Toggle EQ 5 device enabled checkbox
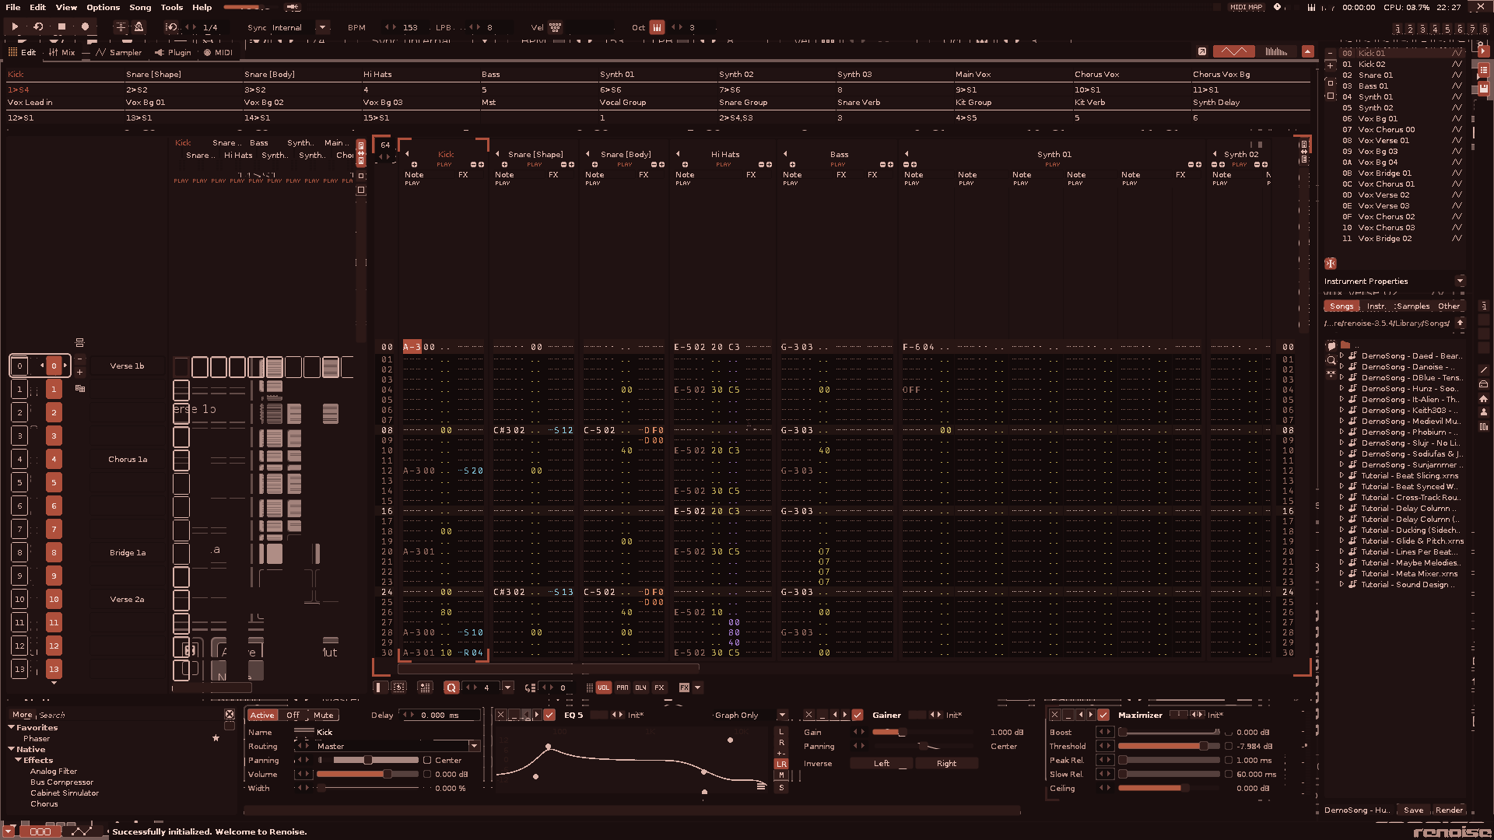Screen dimensions: 1494x840 (x=549, y=715)
